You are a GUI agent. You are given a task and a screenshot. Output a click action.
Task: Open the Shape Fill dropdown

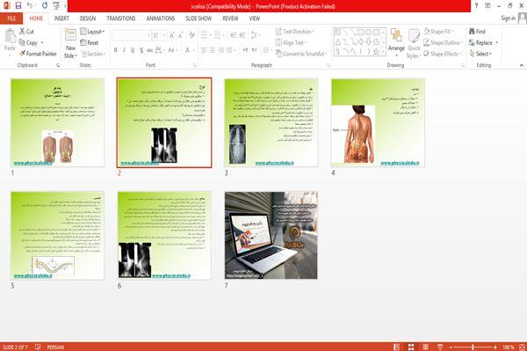click(x=438, y=32)
